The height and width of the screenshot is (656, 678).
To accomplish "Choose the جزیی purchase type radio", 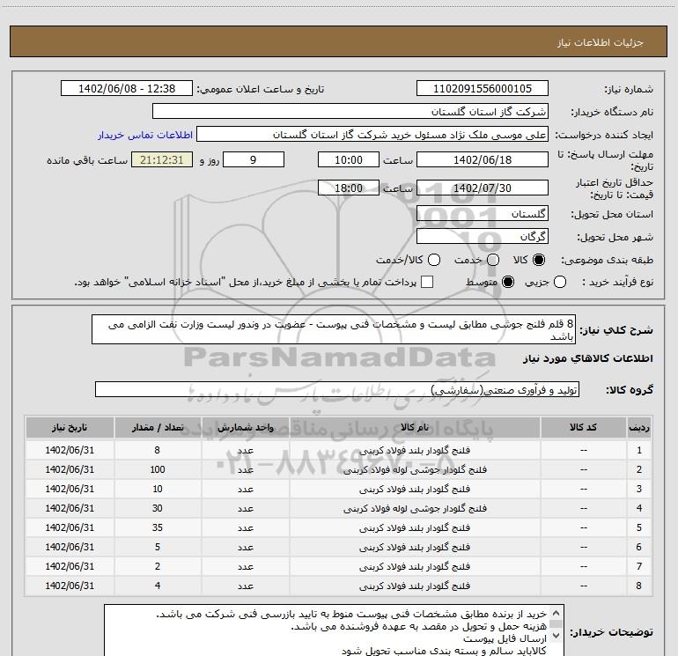I will pyautogui.click(x=559, y=282).
